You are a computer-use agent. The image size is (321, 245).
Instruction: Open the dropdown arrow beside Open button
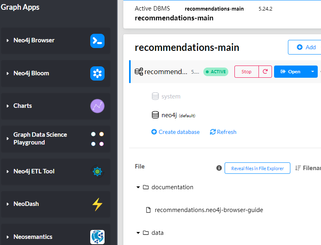(312, 72)
